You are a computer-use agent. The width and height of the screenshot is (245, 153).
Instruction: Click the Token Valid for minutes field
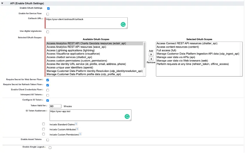tap(55, 106)
